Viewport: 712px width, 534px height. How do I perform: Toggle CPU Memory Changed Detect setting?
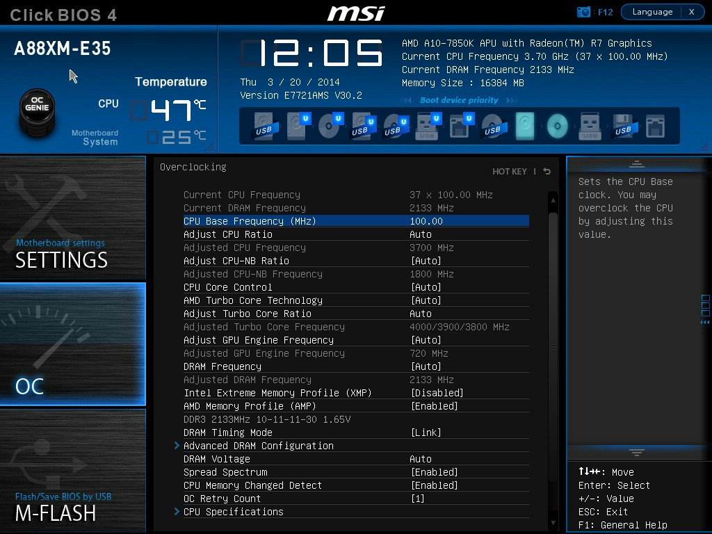434,485
